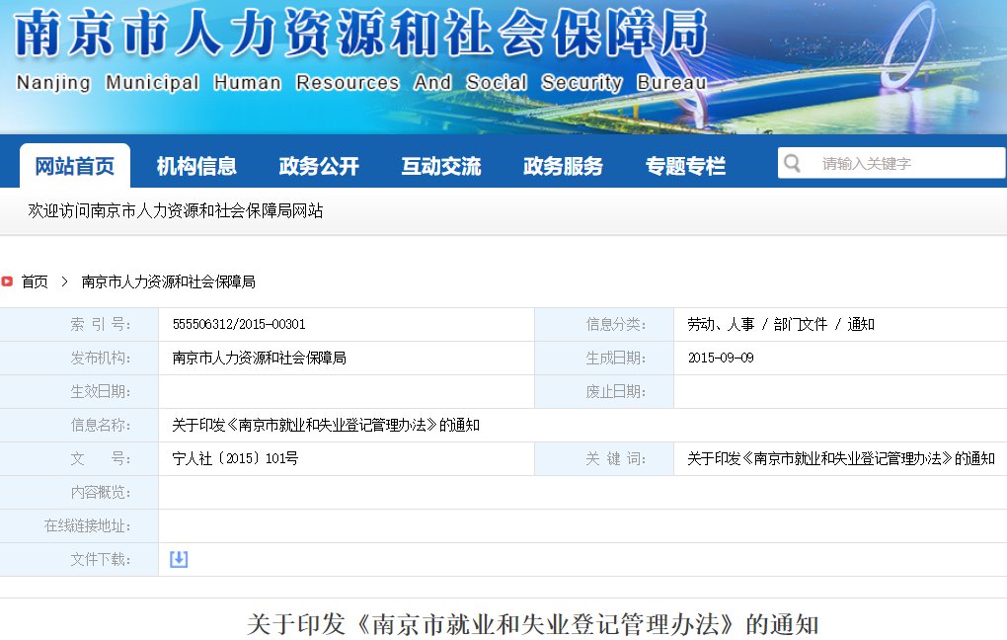The width and height of the screenshot is (1007, 640).
Task: Open the 网站首页 tab
Action: pos(74,166)
